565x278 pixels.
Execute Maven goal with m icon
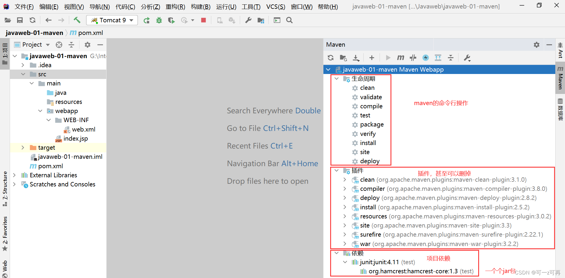click(401, 58)
